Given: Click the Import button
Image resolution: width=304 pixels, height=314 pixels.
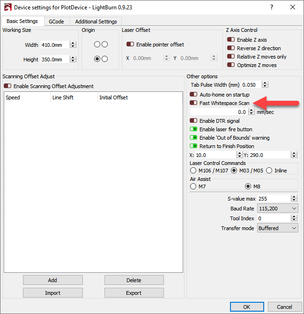Looking at the screenshot, I should click(x=52, y=293).
